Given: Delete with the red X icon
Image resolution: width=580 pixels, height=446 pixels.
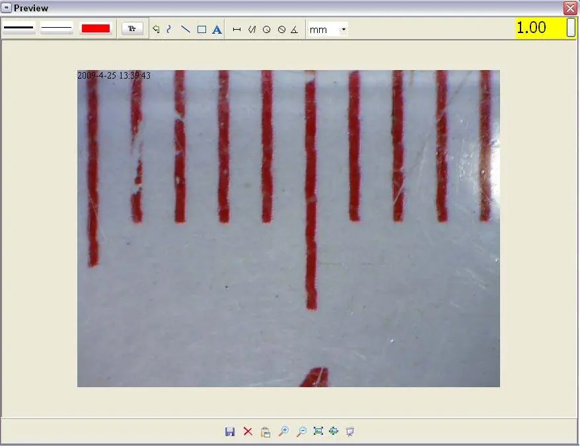Looking at the screenshot, I should point(248,431).
